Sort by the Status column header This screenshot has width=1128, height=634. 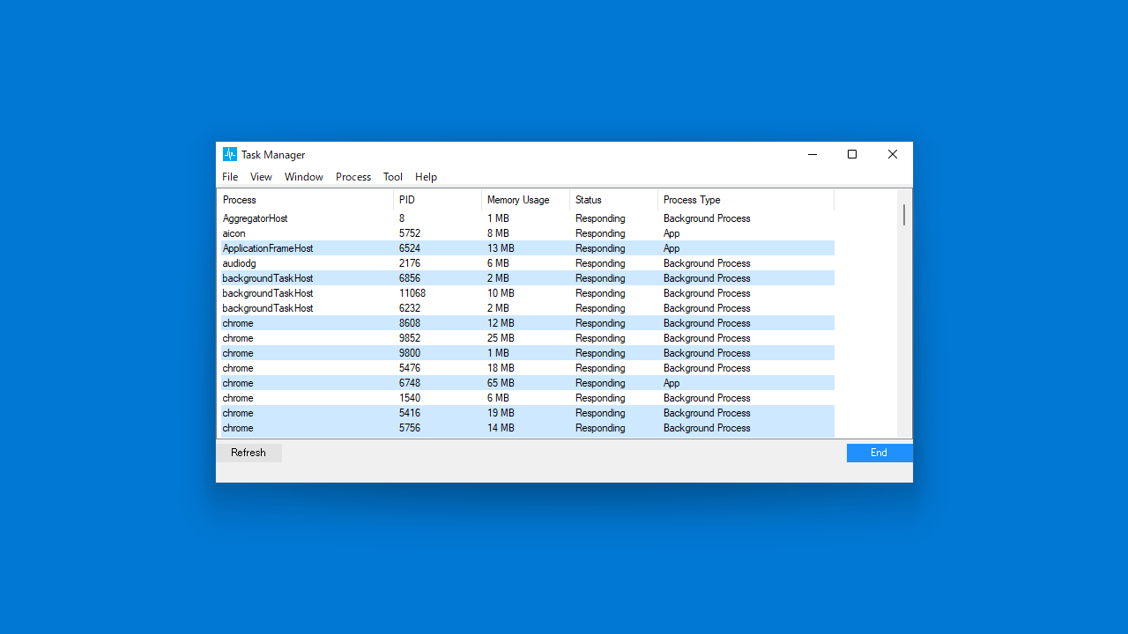tap(614, 200)
